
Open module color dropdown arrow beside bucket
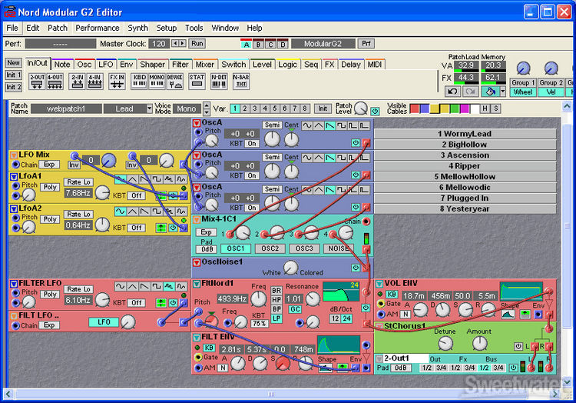tap(502, 92)
